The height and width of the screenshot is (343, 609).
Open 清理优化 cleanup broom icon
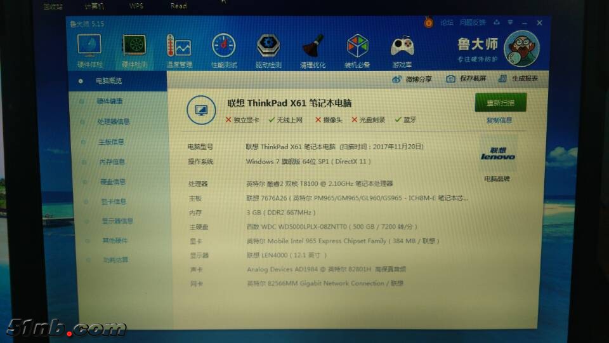pos(313,51)
